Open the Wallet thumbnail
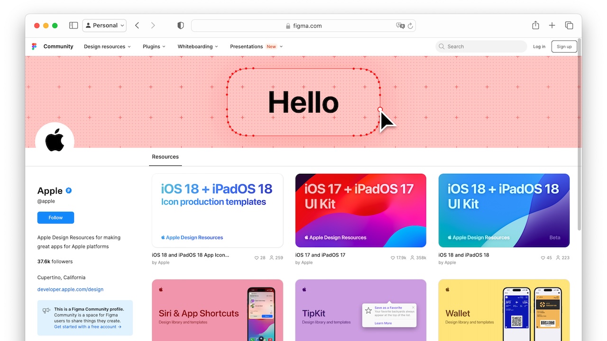Image resolution: width=607 pixels, height=341 pixels. (x=504, y=310)
